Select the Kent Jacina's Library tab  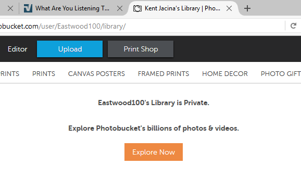coord(182,8)
